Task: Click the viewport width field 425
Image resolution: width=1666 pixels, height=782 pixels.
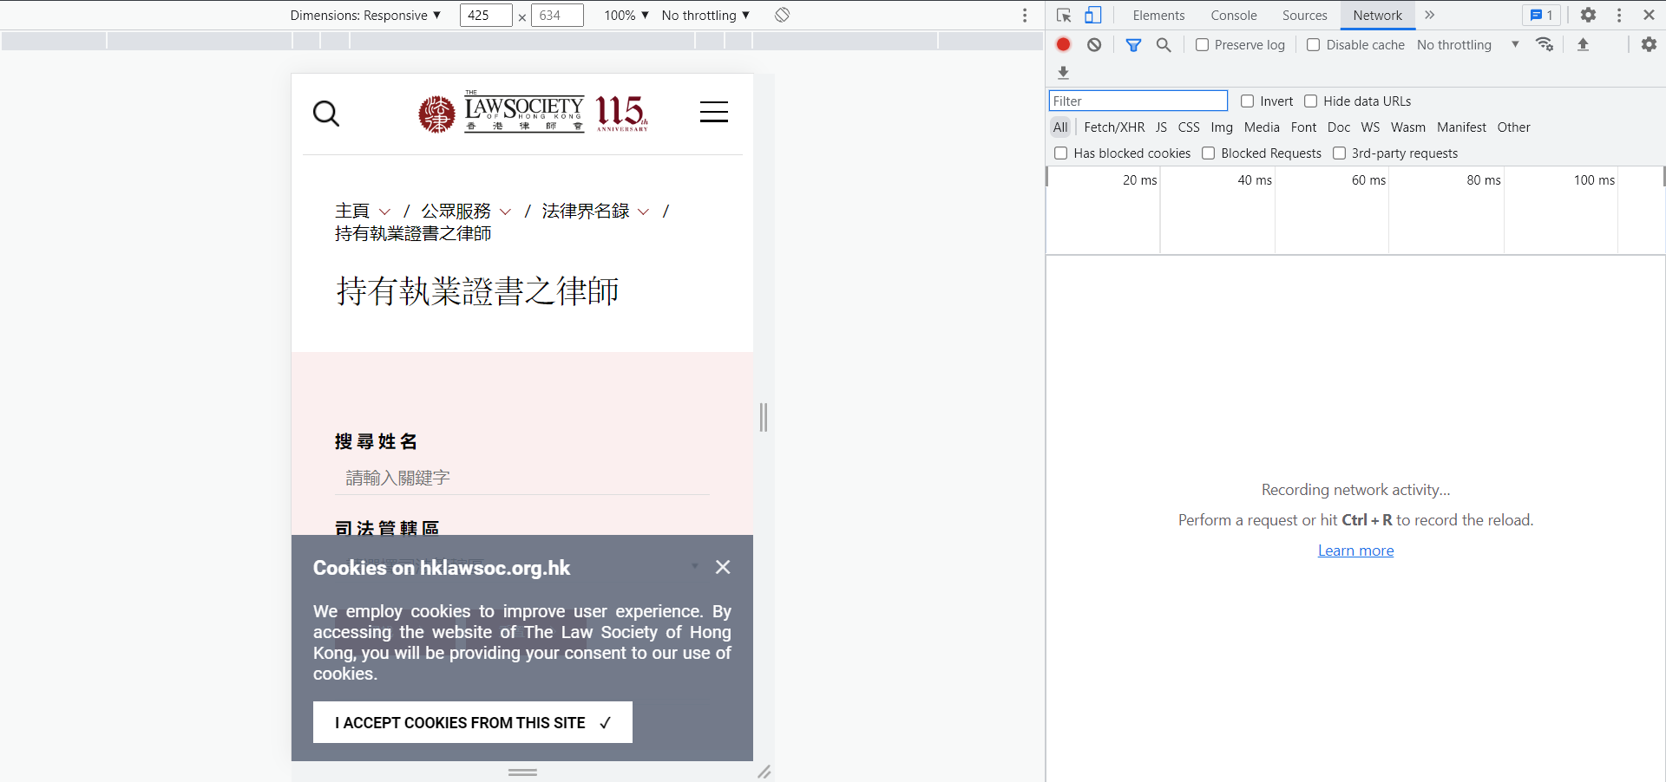Action: point(486,15)
